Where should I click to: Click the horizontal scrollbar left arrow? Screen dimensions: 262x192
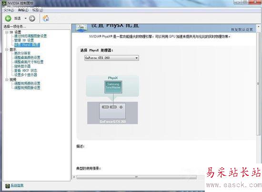(x=74, y=177)
